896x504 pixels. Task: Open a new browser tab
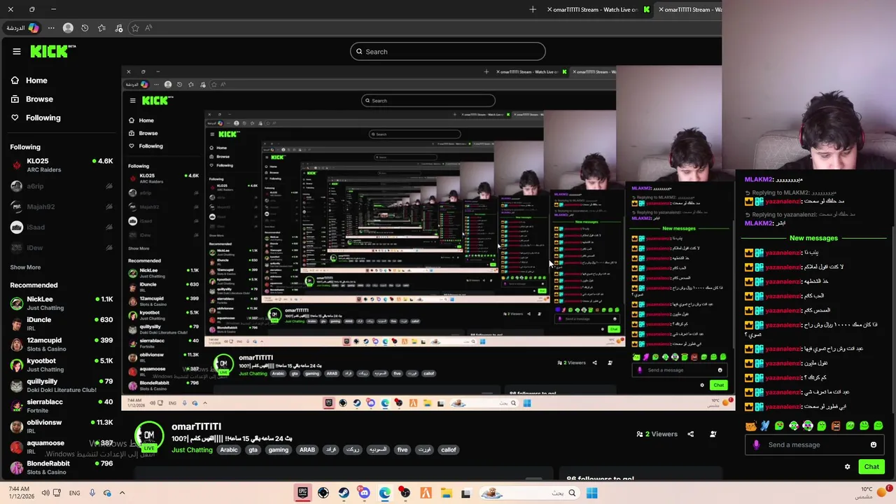coord(533,9)
